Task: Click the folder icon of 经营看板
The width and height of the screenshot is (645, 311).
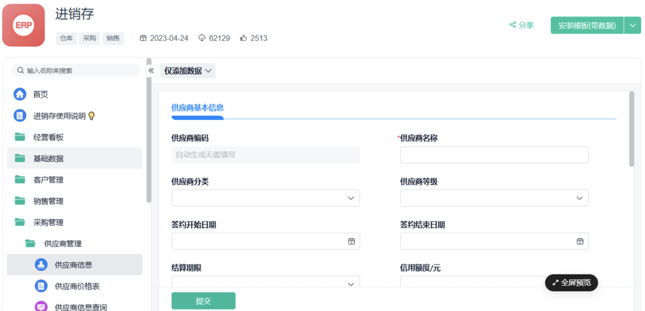Action: point(20,137)
